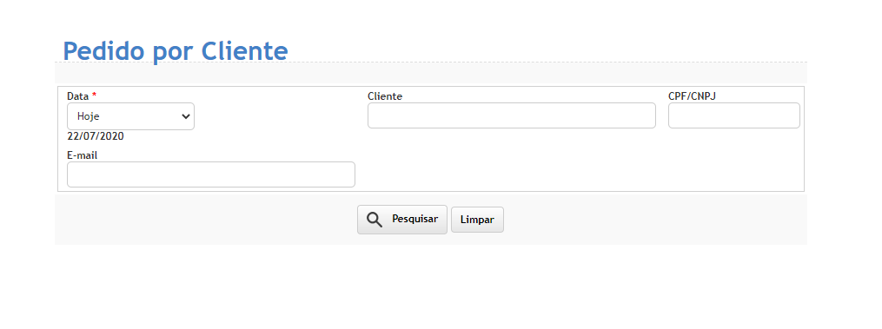Open the Data dropdown showing Hoje
This screenshot has width=882, height=329.
[x=130, y=116]
